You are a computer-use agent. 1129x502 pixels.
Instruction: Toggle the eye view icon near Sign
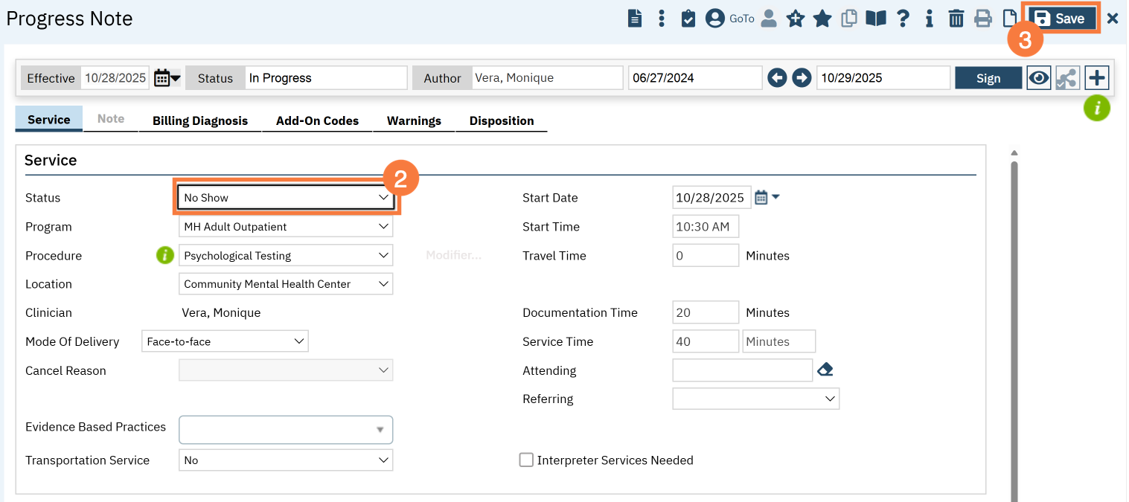(1038, 78)
